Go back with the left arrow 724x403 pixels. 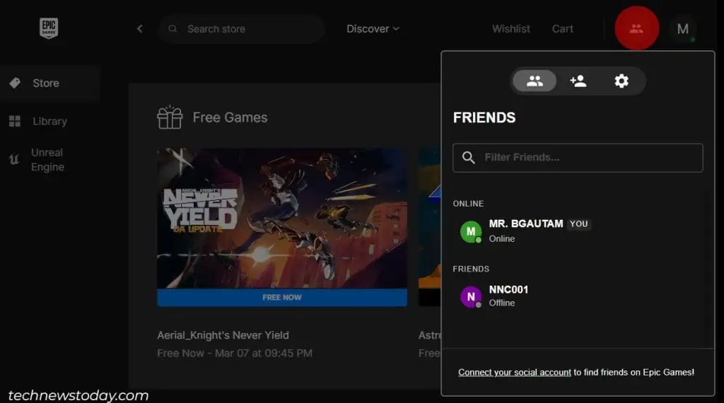pos(140,28)
